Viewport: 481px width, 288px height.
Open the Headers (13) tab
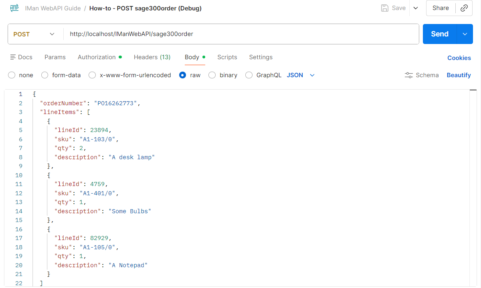tap(152, 57)
